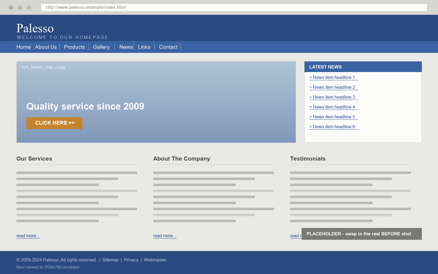Go to the Contact page
438x274 pixels.
[168, 47]
